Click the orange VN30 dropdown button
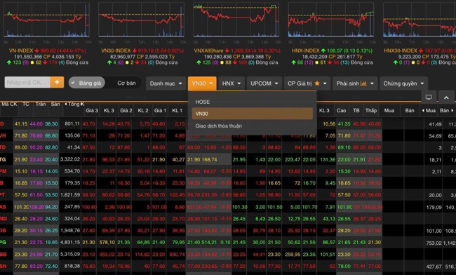This screenshot has height=275, width=456. (x=202, y=83)
